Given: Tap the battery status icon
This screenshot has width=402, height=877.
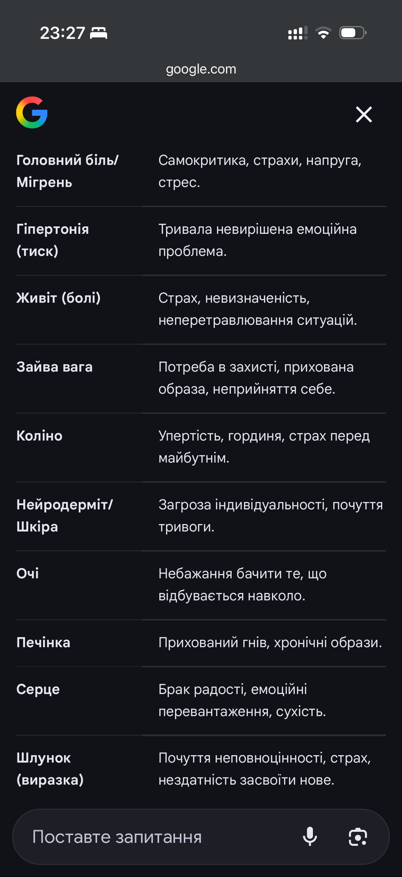Looking at the screenshot, I should (x=352, y=33).
